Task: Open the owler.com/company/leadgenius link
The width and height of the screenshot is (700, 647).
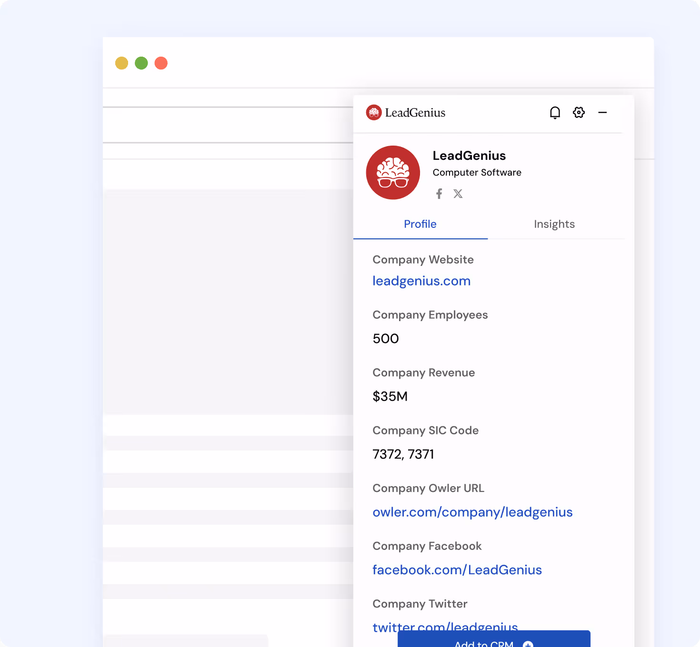Action: [472, 512]
